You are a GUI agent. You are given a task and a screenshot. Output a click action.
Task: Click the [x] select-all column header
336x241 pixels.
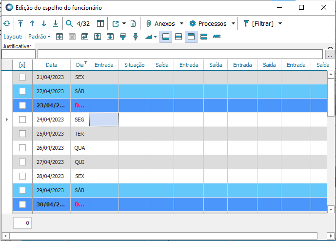coord(22,65)
